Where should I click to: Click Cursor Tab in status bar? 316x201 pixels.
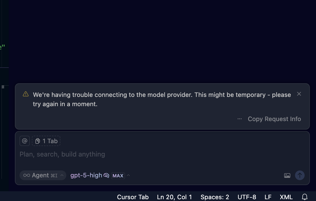coord(133,197)
